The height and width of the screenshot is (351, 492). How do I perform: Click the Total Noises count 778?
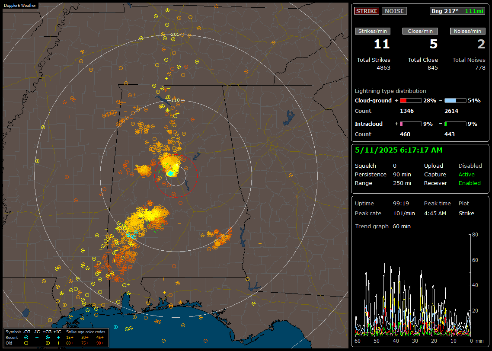coord(480,68)
